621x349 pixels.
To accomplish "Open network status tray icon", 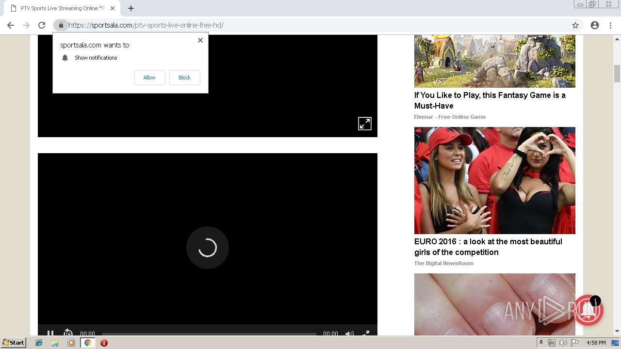I will (552, 343).
